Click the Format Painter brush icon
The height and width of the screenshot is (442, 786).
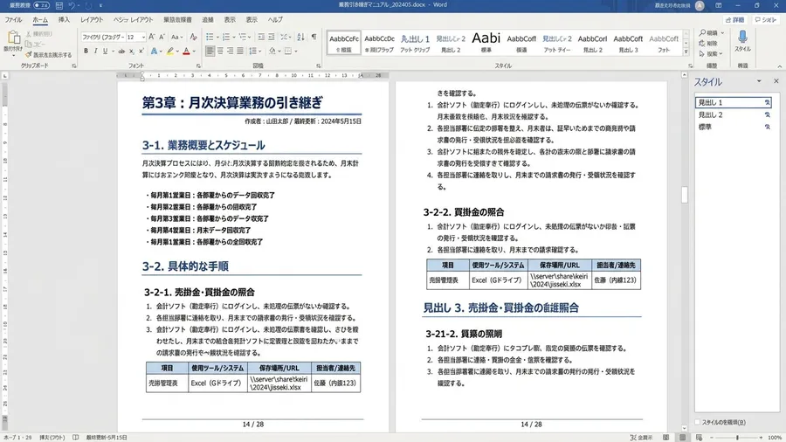point(29,55)
